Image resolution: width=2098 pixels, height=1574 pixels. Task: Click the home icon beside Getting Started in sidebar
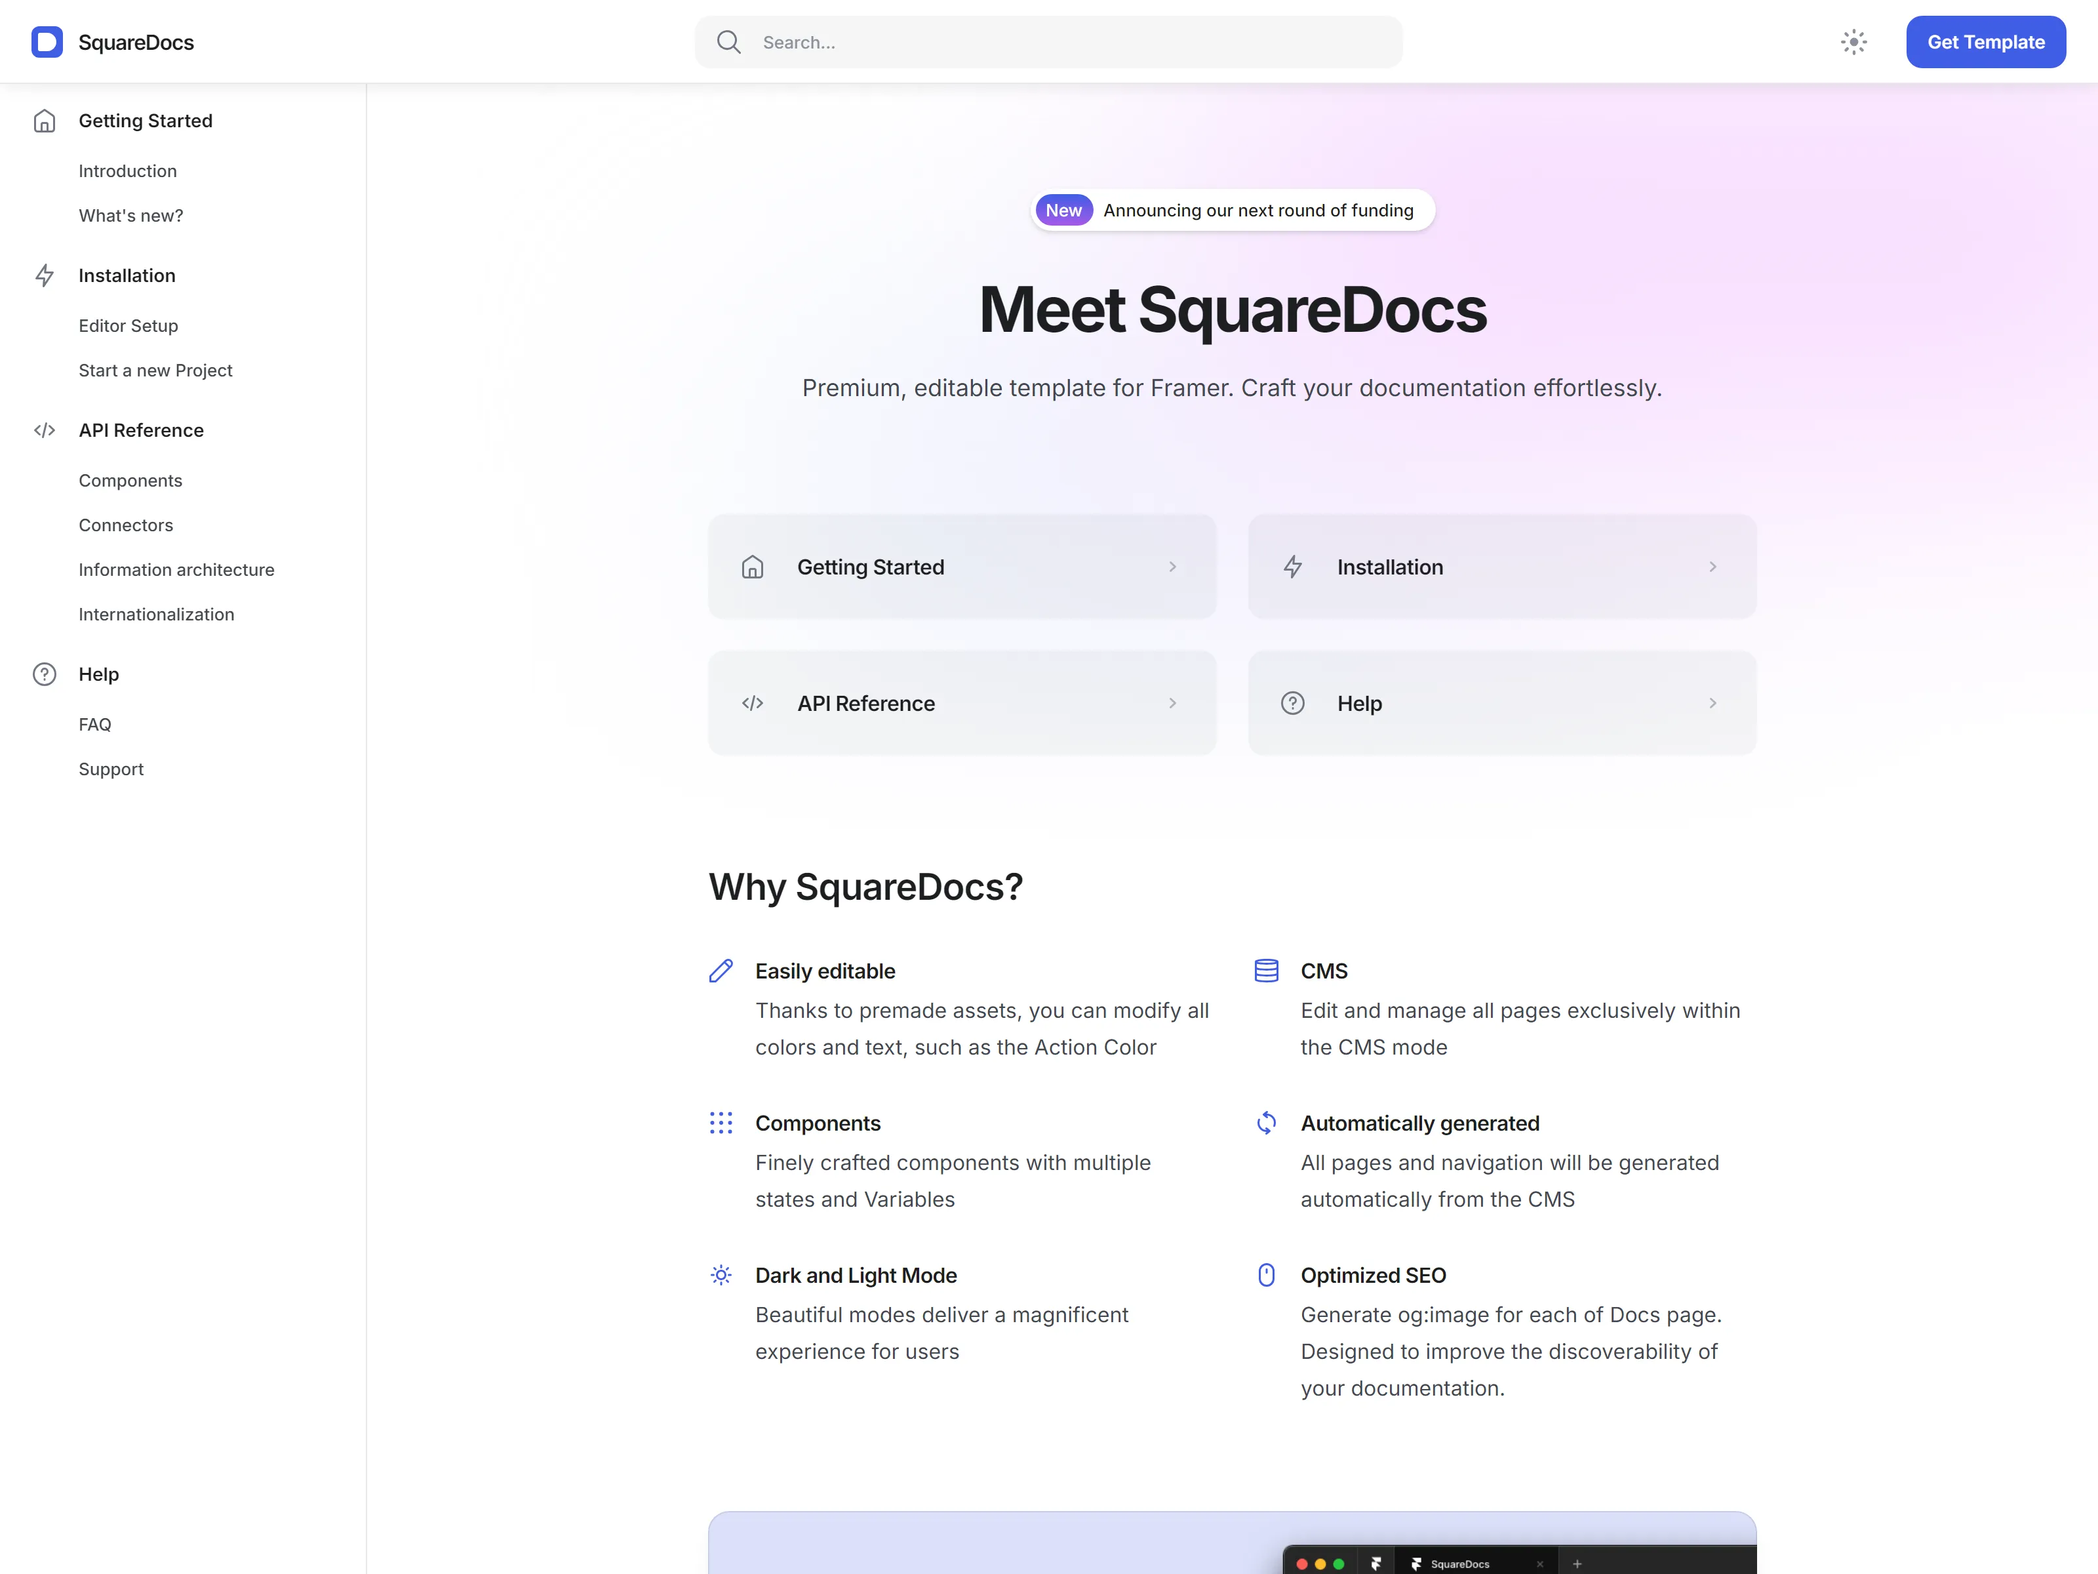tap(45, 121)
